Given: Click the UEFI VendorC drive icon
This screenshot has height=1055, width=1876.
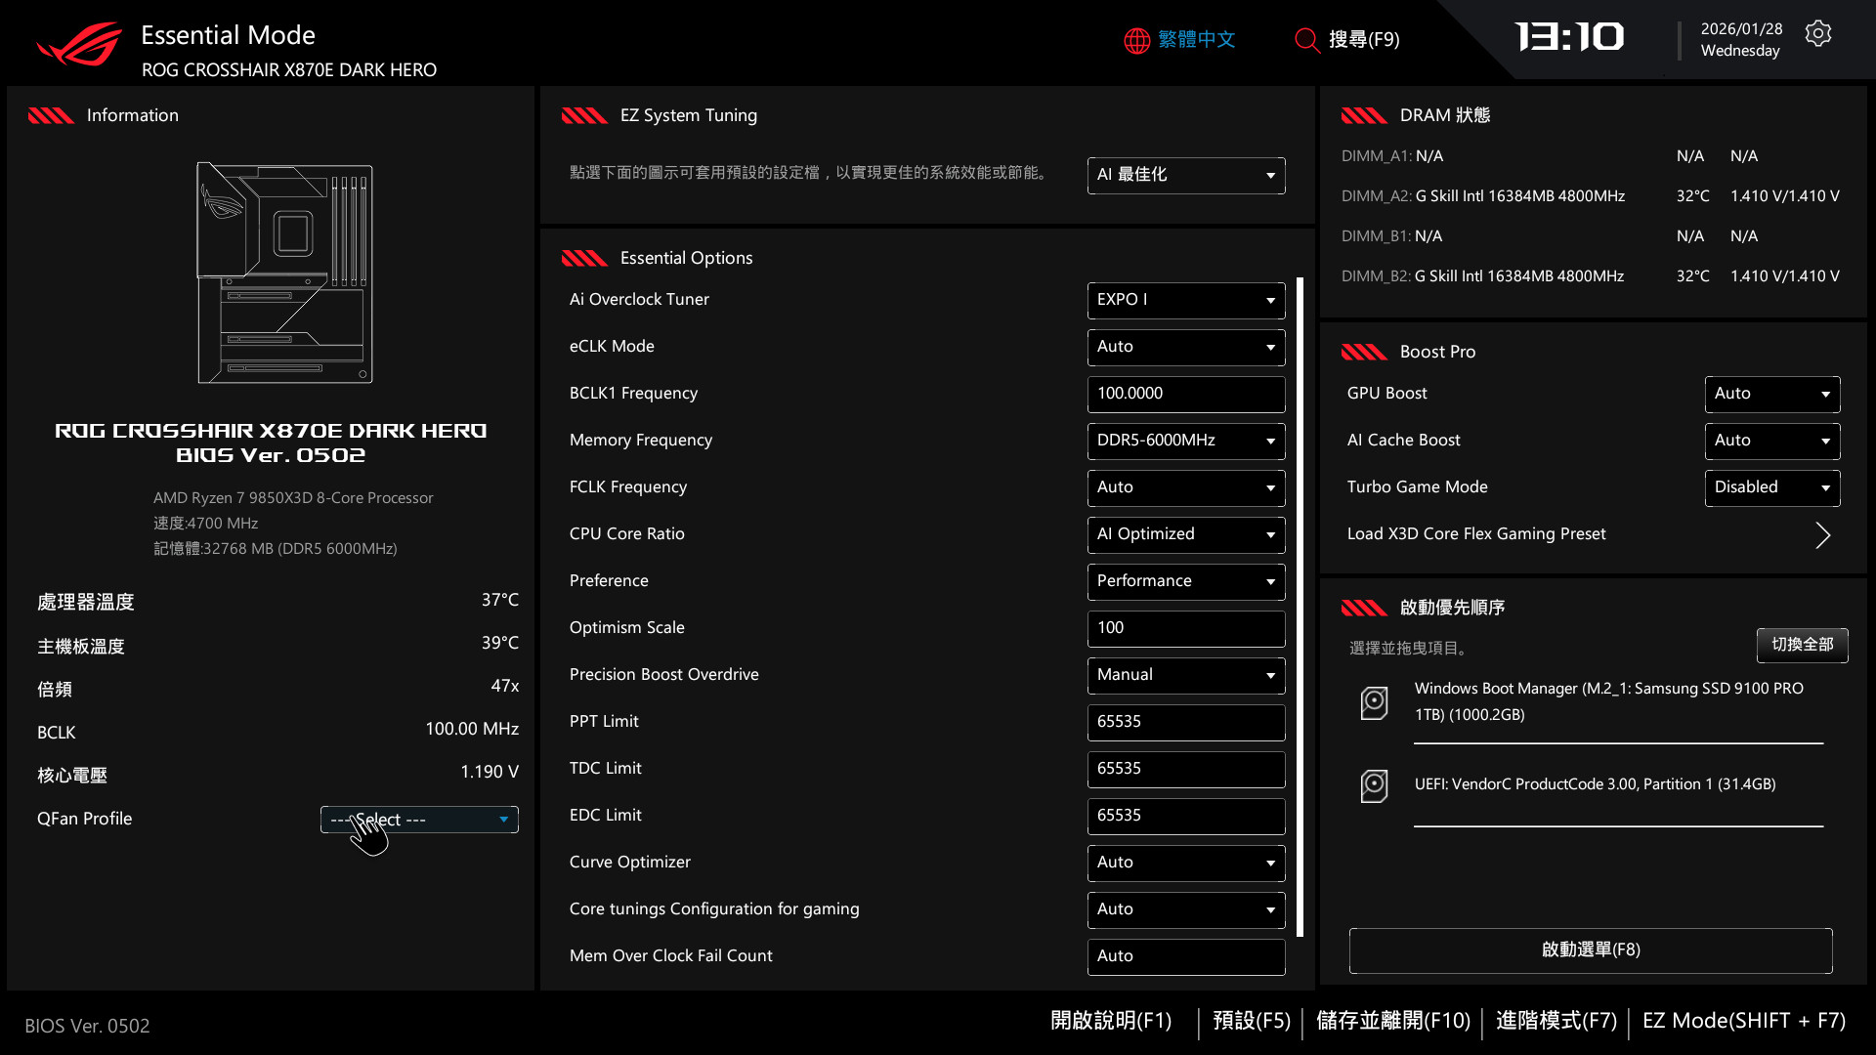Looking at the screenshot, I should (1374, 785).
